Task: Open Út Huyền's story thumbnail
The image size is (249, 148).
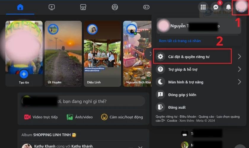Action: coord(63,53)
